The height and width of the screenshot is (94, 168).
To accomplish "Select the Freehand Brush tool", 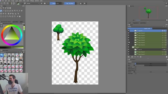I will 1,11.
